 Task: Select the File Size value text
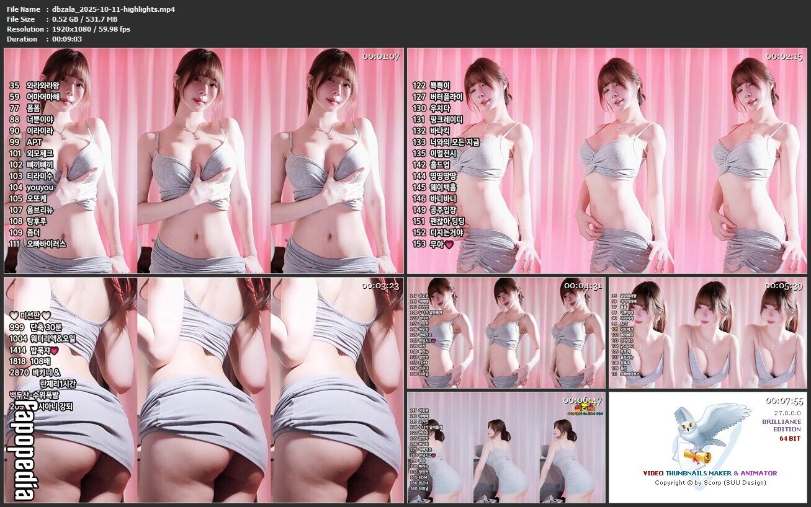point(84,19)
